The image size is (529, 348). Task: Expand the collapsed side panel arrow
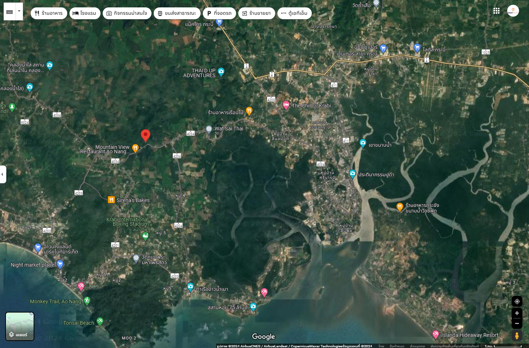click(3, 174)
